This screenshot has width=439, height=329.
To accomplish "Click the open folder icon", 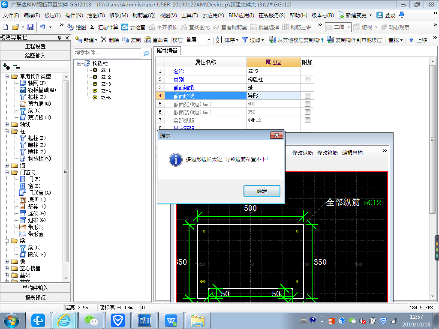I will (x=15, y=27).
